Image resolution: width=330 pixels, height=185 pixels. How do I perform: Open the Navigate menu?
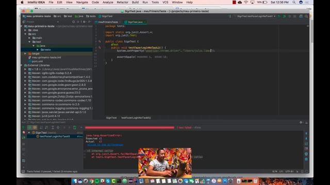click(82, 2)
